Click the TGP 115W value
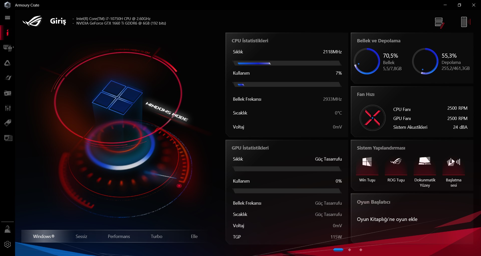Viewport: 481px width, 256px height. point(336,237)
